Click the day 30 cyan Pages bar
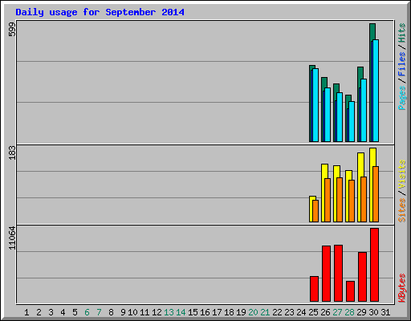Image resolution: width=411 pixels, height=321 pixels. click(x=376, y=91)
